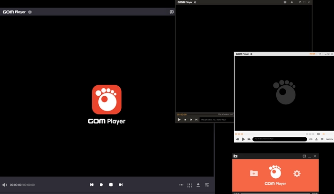Screen dimensions: 334x194
Task: Set 1:1 screen size in white player
Action: (320, 54)
